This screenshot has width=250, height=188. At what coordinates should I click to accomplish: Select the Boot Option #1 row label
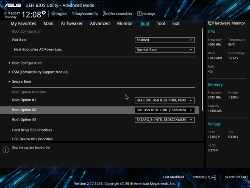[24, 100]
